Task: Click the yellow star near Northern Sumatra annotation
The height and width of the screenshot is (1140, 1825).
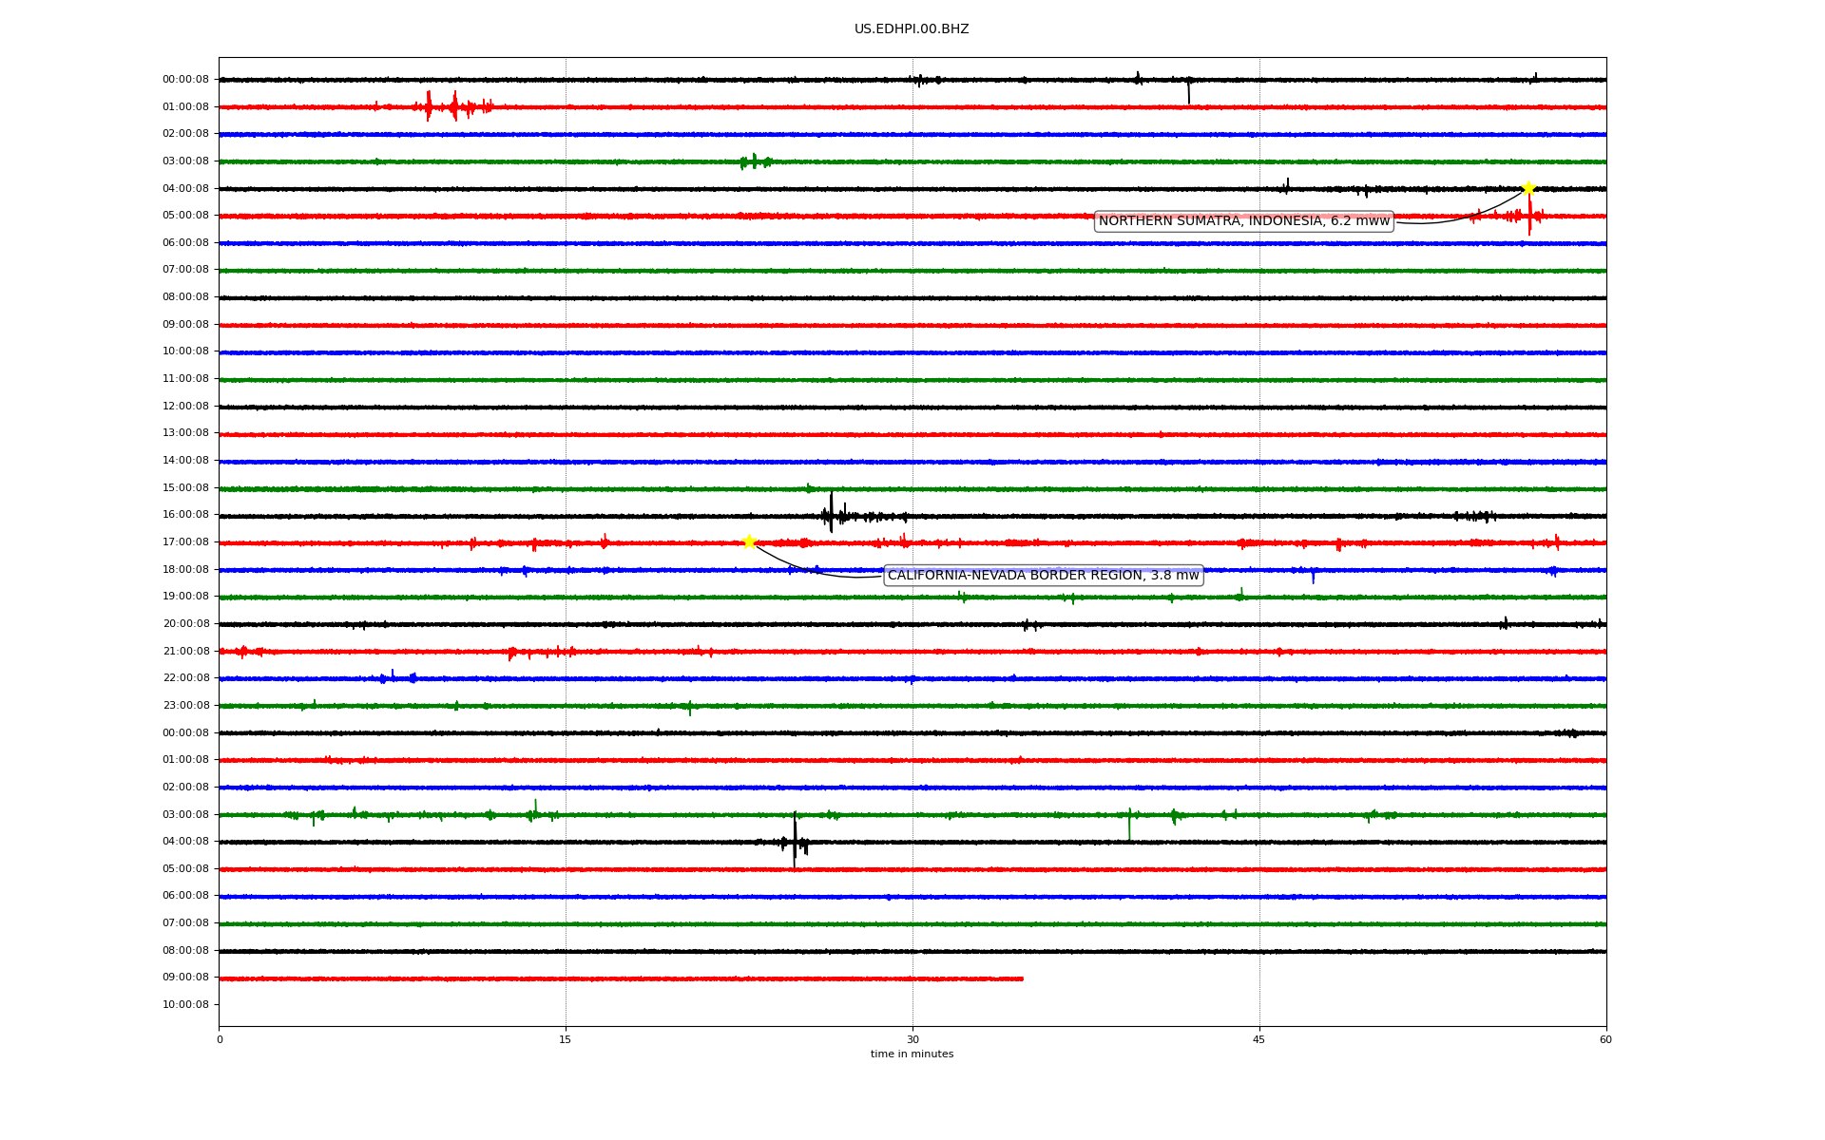Action: [1527, 188]
